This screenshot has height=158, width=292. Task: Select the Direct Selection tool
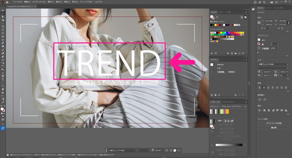click(3, 17)
